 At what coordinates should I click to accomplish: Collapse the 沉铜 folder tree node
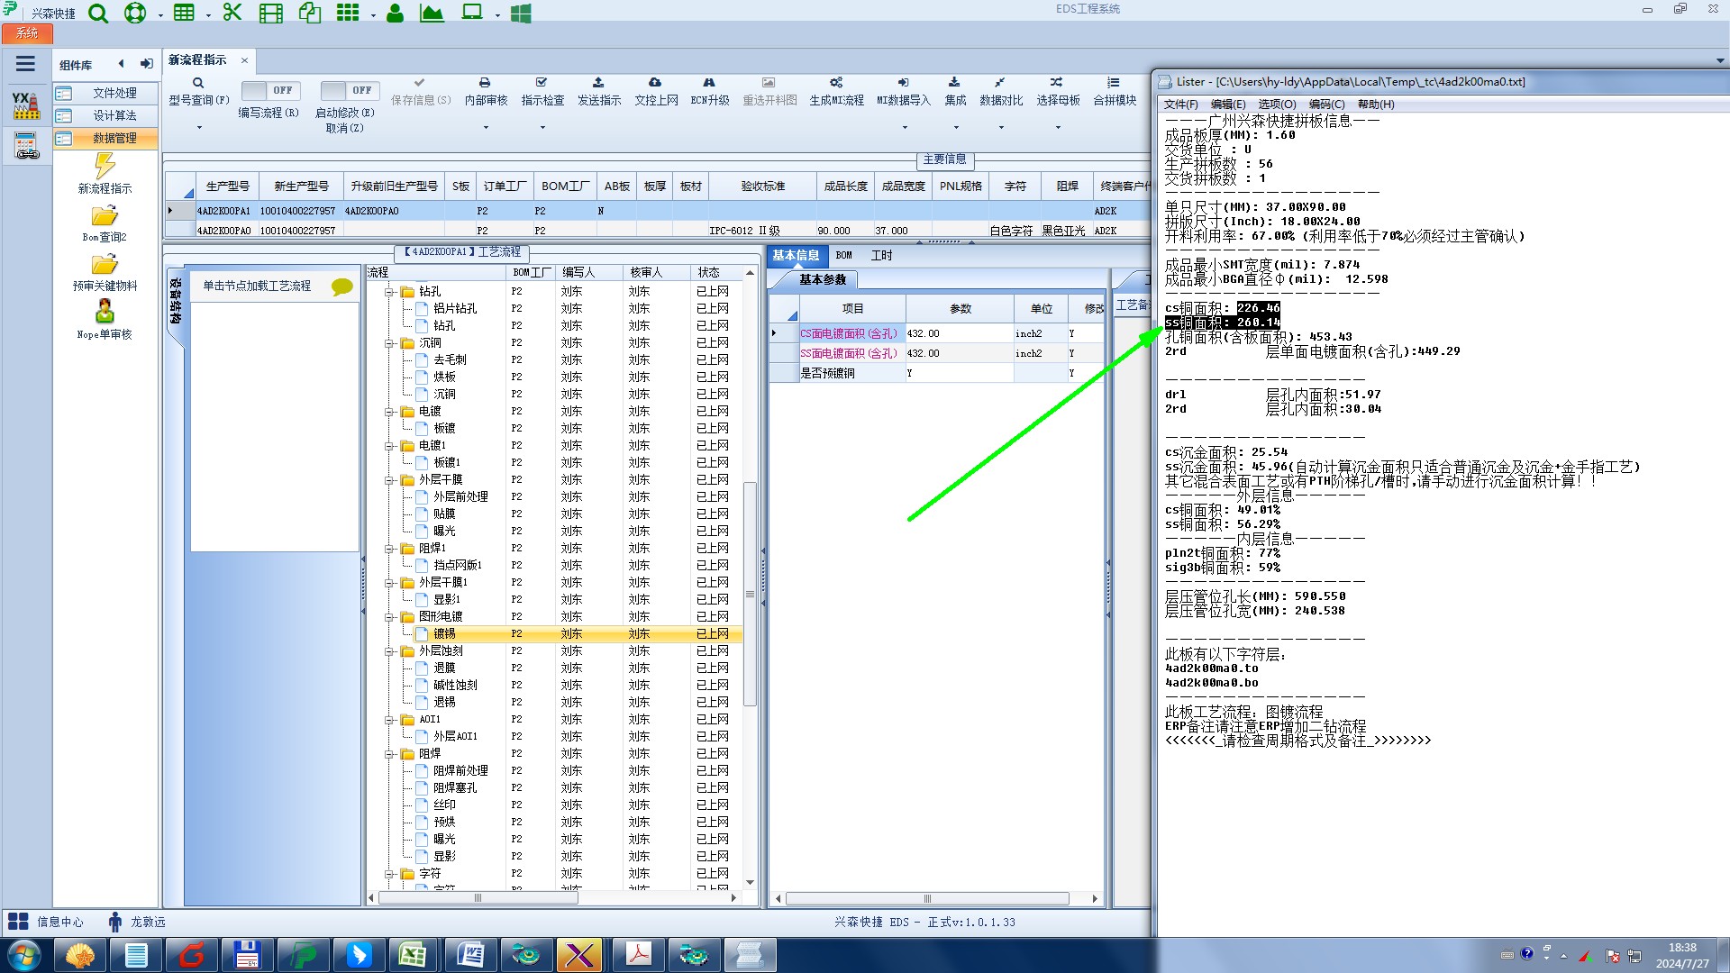coord(389,343)
